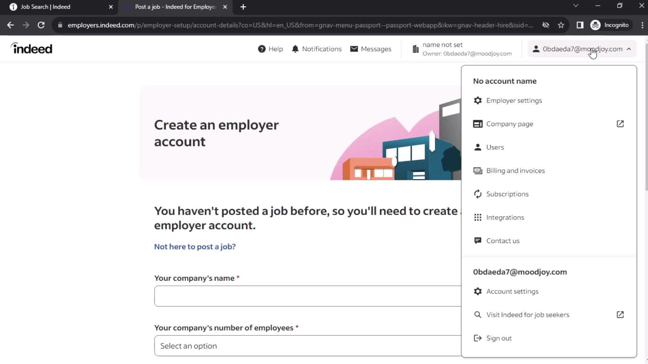The image size is (648, 364).
Task: Select the company employees number dropdown
Action: tap(307, 346)
